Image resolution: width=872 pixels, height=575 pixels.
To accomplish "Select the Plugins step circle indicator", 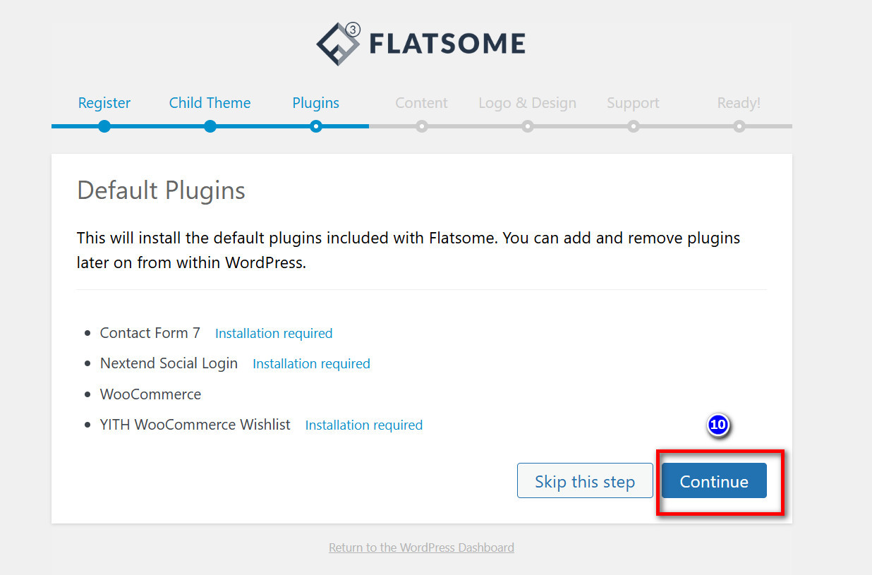I will tap(315, 126).
